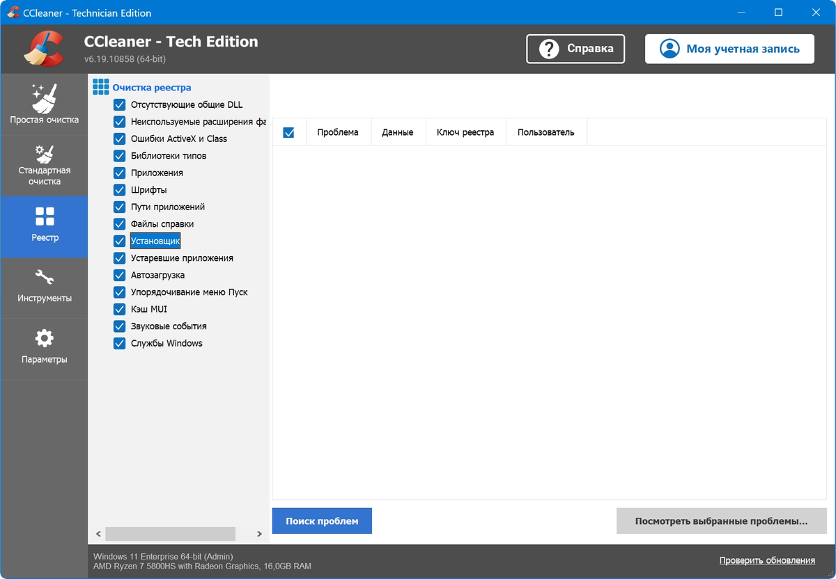Screen dimensions: 836x579
Task: Uncheck Библиотеки типов
Action: coord(119,156)
